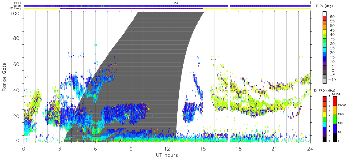
Task: Pick the red top segment of elevation colorbar
Action: (325, 18)
